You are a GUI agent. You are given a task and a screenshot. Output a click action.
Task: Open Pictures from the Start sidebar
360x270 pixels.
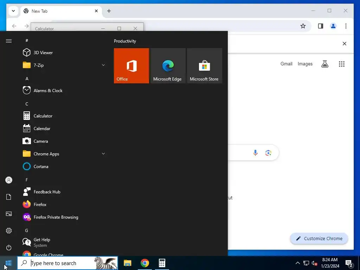pos(9,214)
